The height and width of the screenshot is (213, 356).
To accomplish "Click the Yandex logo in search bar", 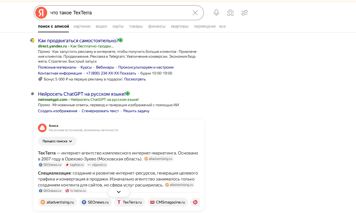I will [x=41, y=13].
